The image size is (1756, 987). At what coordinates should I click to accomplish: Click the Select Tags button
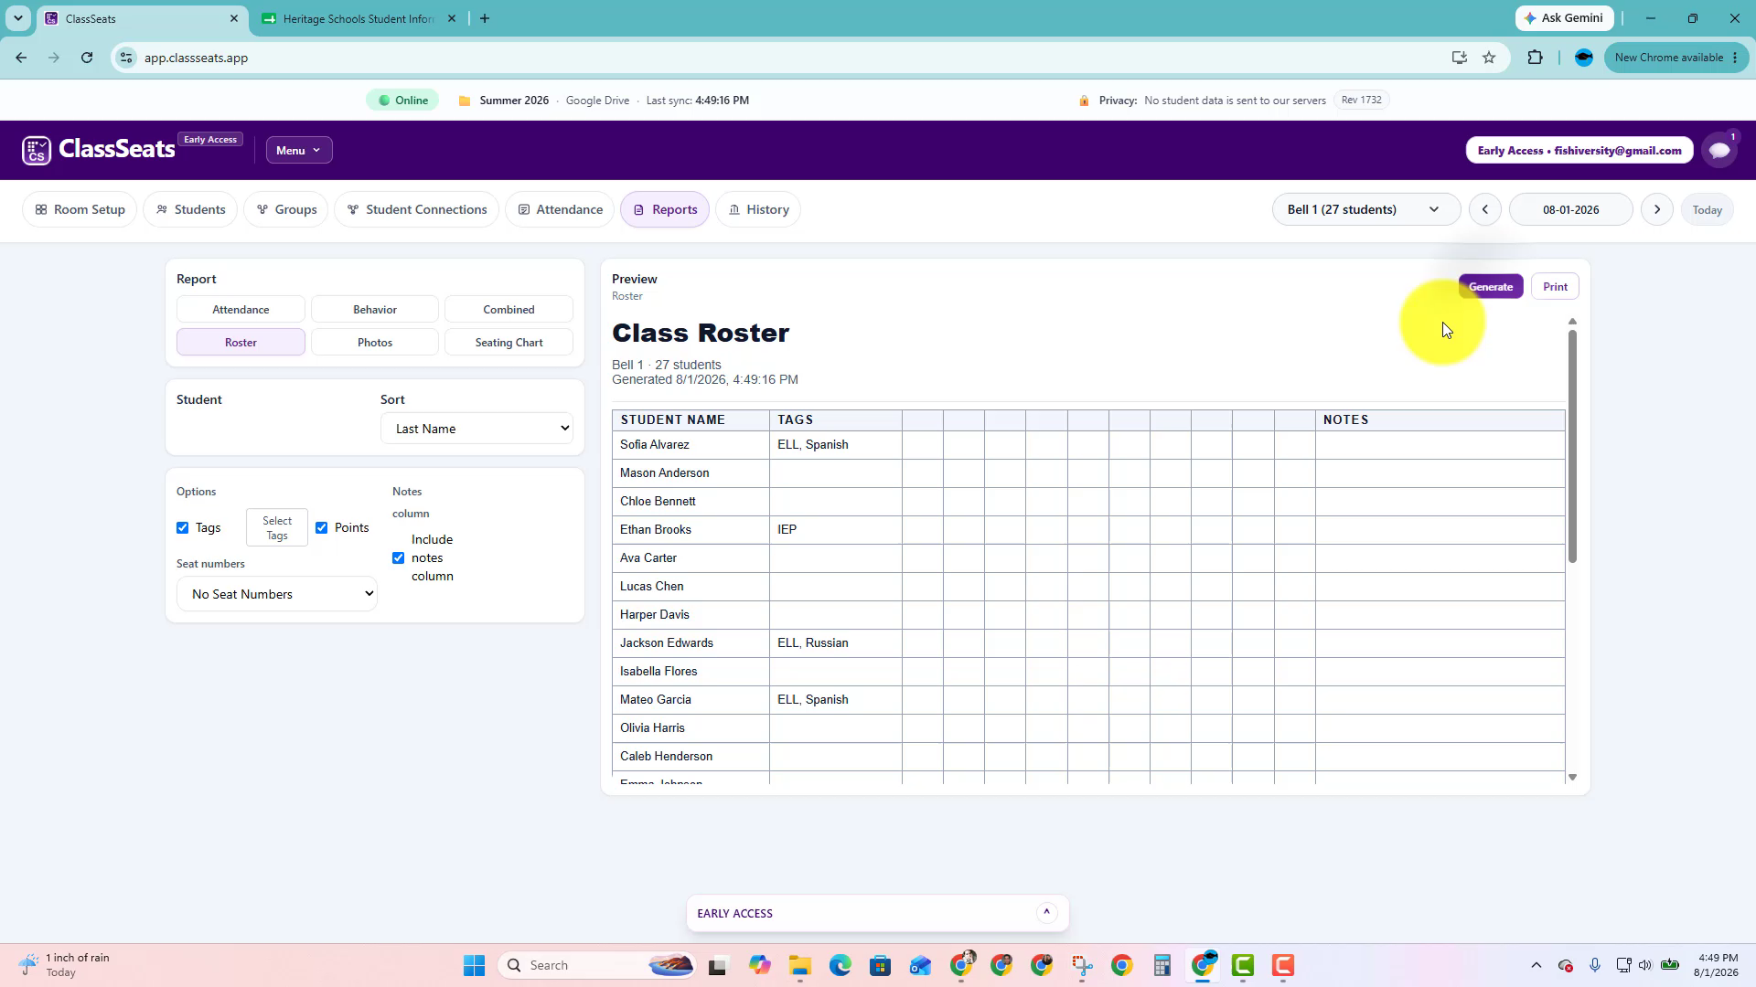[x=277, y=528]
